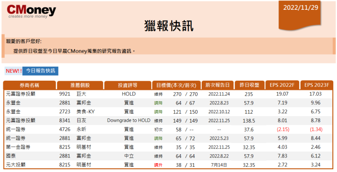Select broker 第一金證券
This screenshot has height=172, width=337.
(18, 147)
